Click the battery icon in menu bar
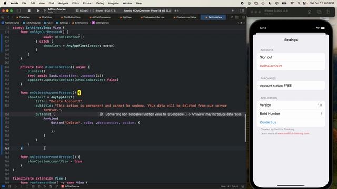This screenshot has height=189, width=337. click(x=284, y=3)
